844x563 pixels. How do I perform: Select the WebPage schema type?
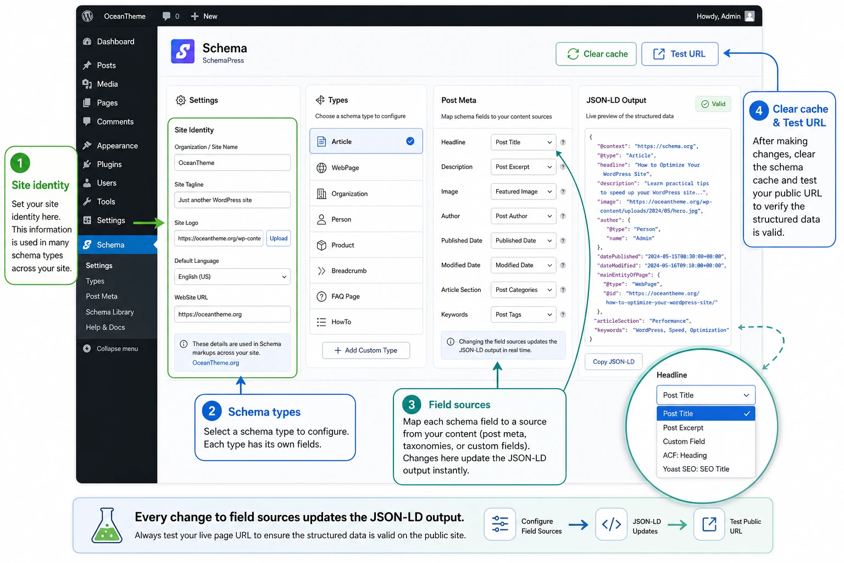point(366,168)
